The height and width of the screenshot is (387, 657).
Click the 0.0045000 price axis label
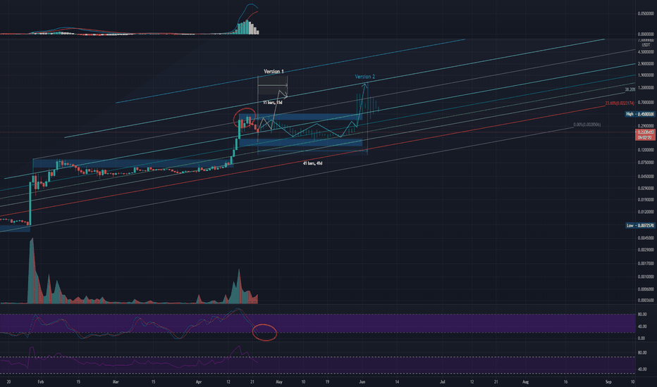point(646,238)
